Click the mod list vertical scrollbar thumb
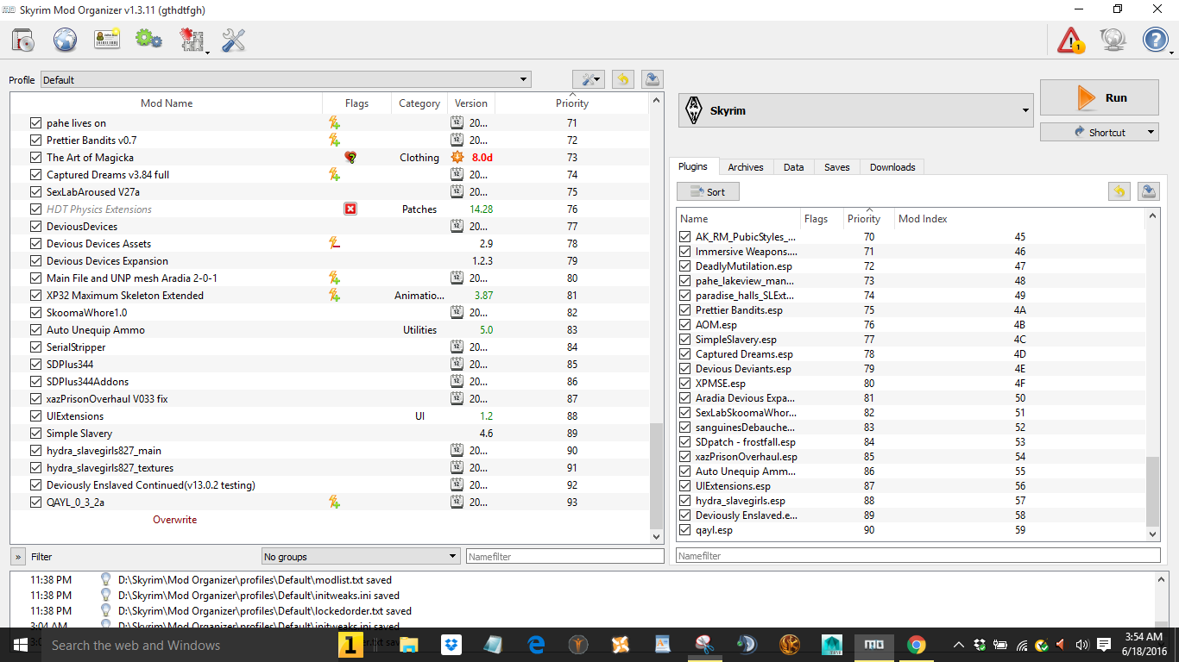This screenshot has height=662, width=1179. (x=657, y=475)
